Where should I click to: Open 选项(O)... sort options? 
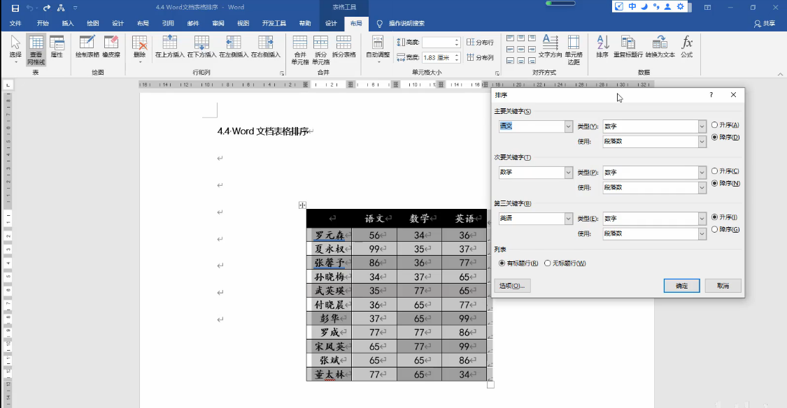click(x=512, y=286)
